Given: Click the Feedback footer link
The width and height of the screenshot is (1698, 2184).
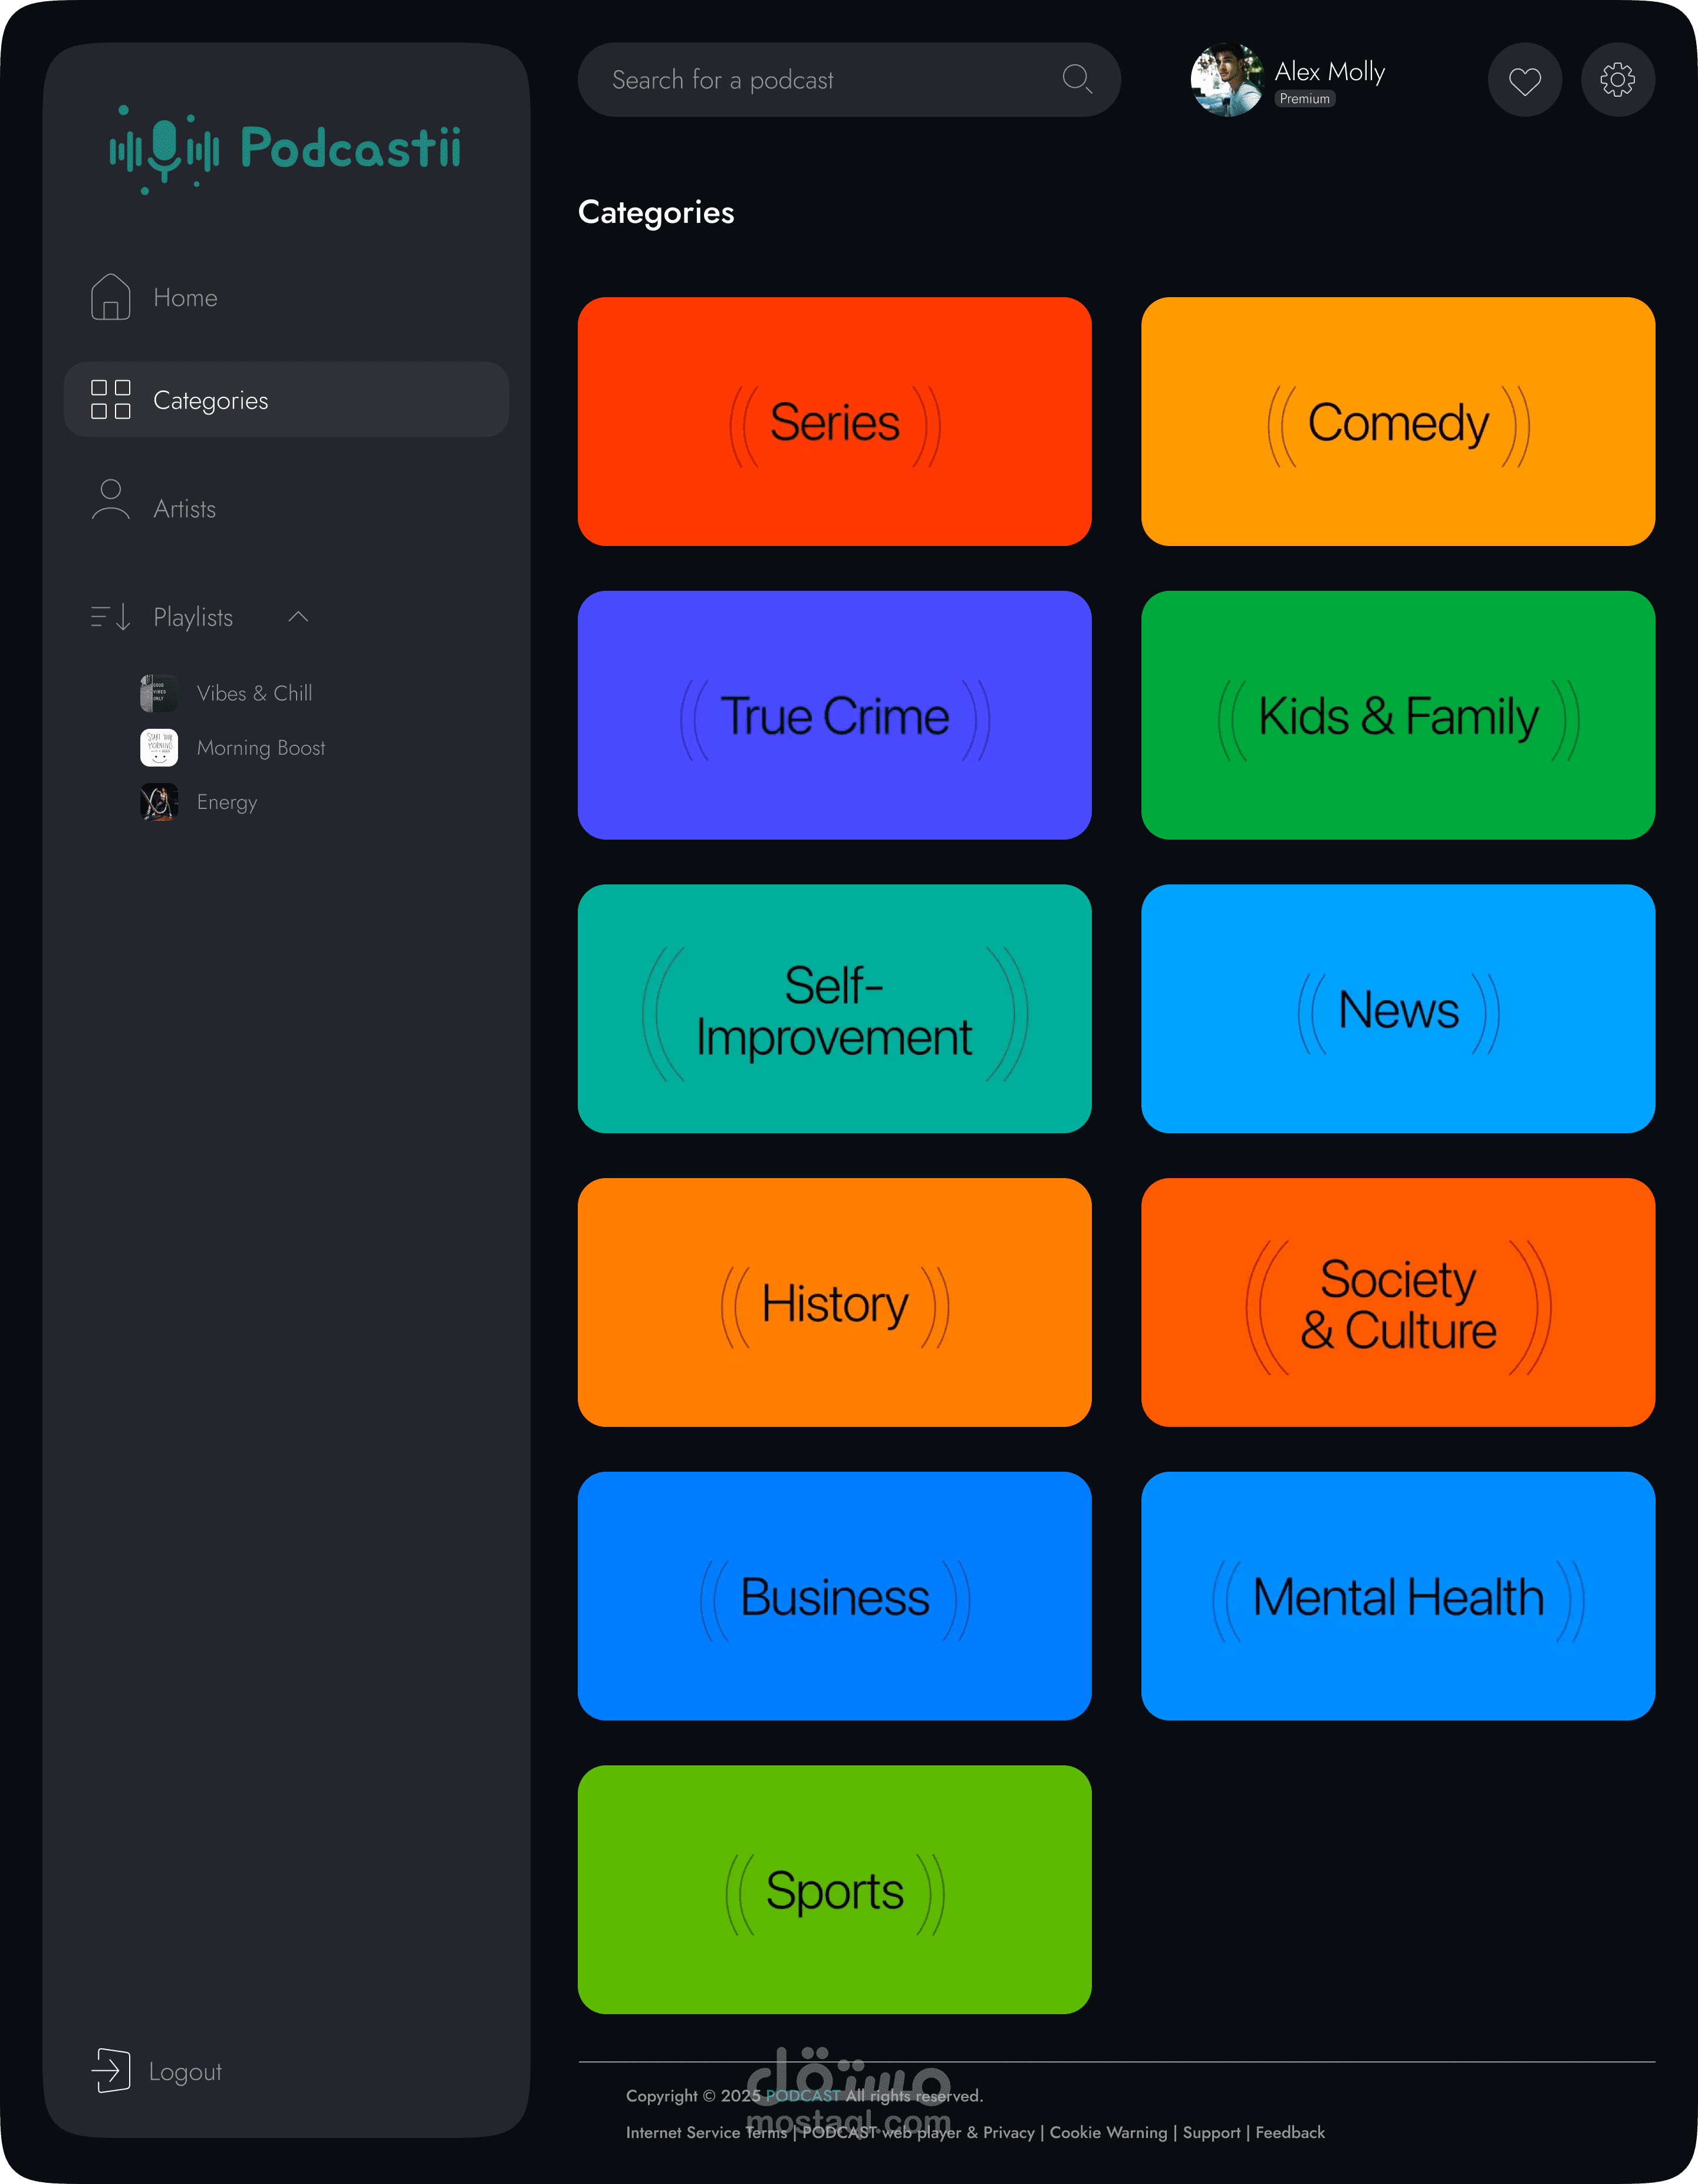Looking at the screenshot, I should click(1289, 2132).
